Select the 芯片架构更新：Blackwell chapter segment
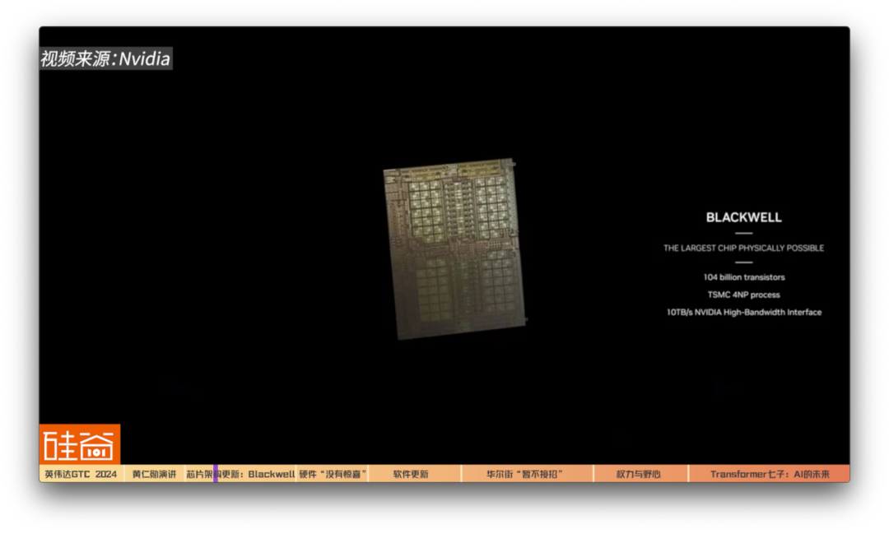The height and width of the screenshot is (534, 889). [x=240, y=474]
